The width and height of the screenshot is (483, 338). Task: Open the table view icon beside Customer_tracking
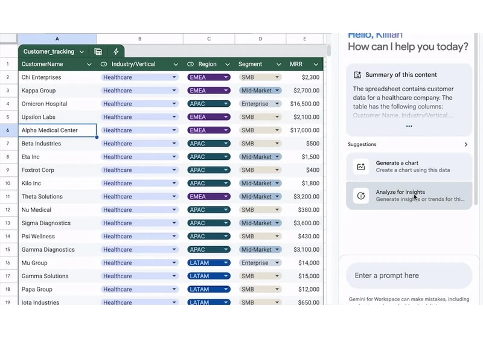(98, 51)
